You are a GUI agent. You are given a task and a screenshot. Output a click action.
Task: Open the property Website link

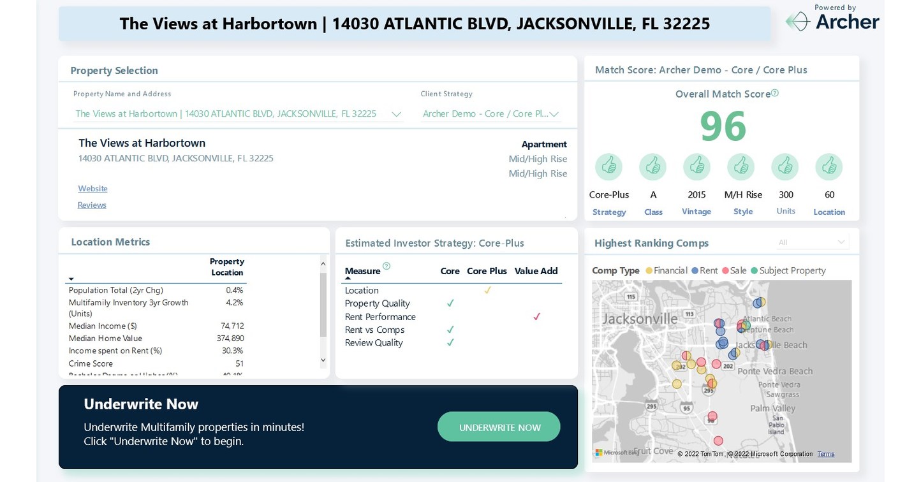tap(92, 188)
